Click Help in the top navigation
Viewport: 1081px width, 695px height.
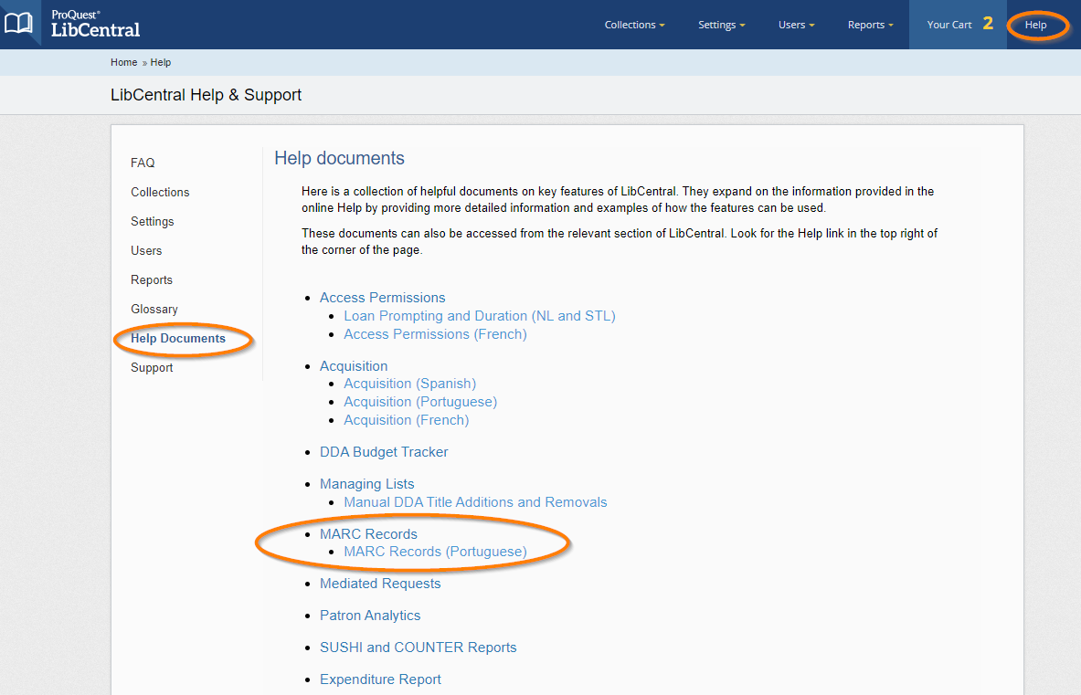1035,25
